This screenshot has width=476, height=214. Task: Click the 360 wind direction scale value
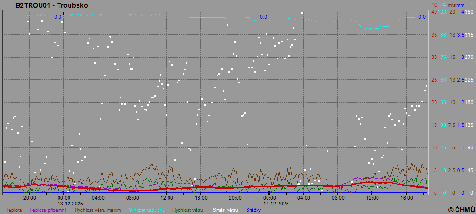pos(469,12)
